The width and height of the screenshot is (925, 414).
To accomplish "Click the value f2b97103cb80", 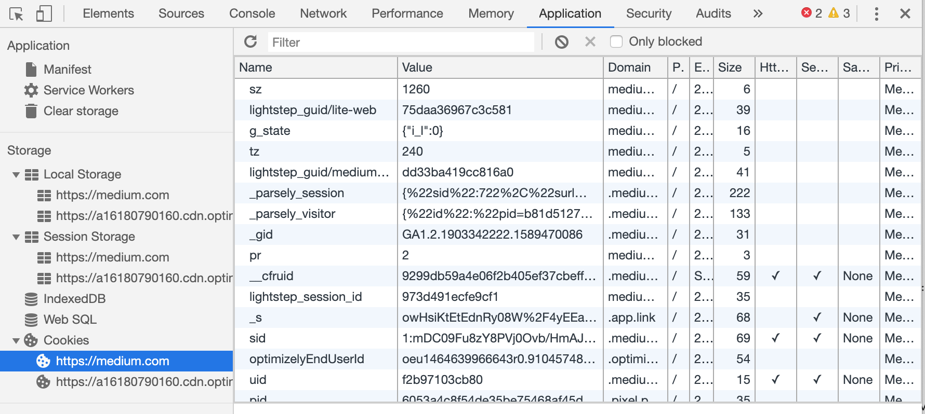I will [x=442, y=380].
